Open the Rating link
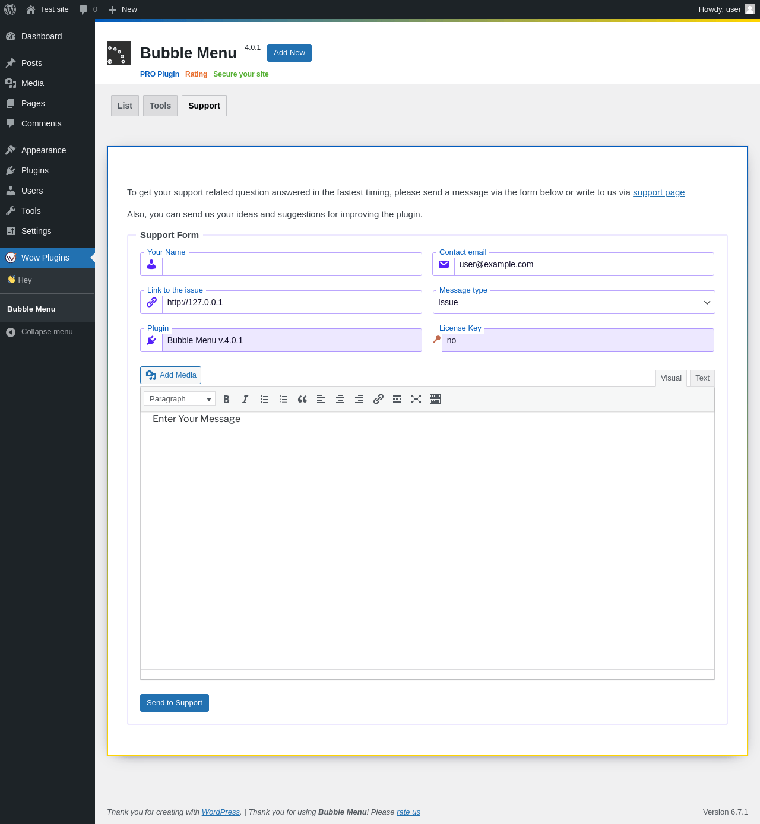Viewport: 760px width, 824px height. tap(196, 74)
